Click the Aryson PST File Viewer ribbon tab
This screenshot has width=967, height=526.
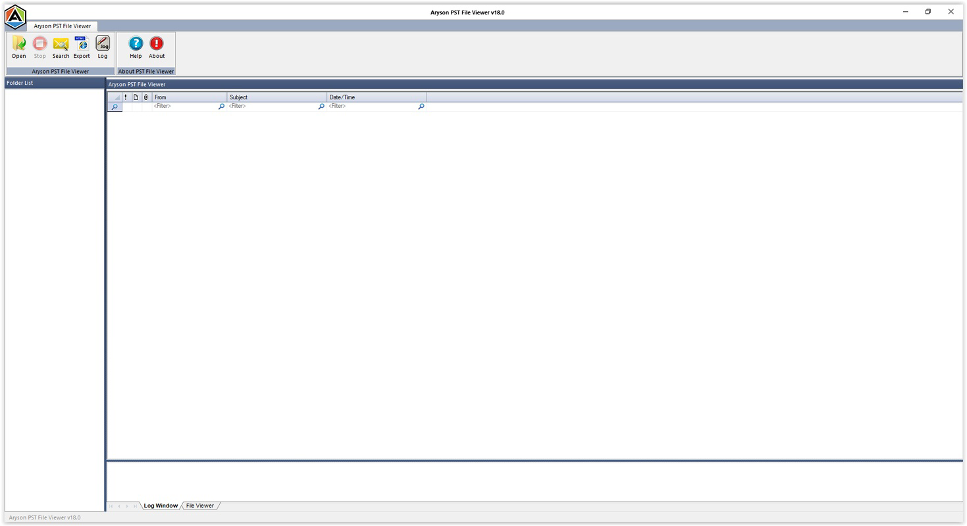(62, 26)
